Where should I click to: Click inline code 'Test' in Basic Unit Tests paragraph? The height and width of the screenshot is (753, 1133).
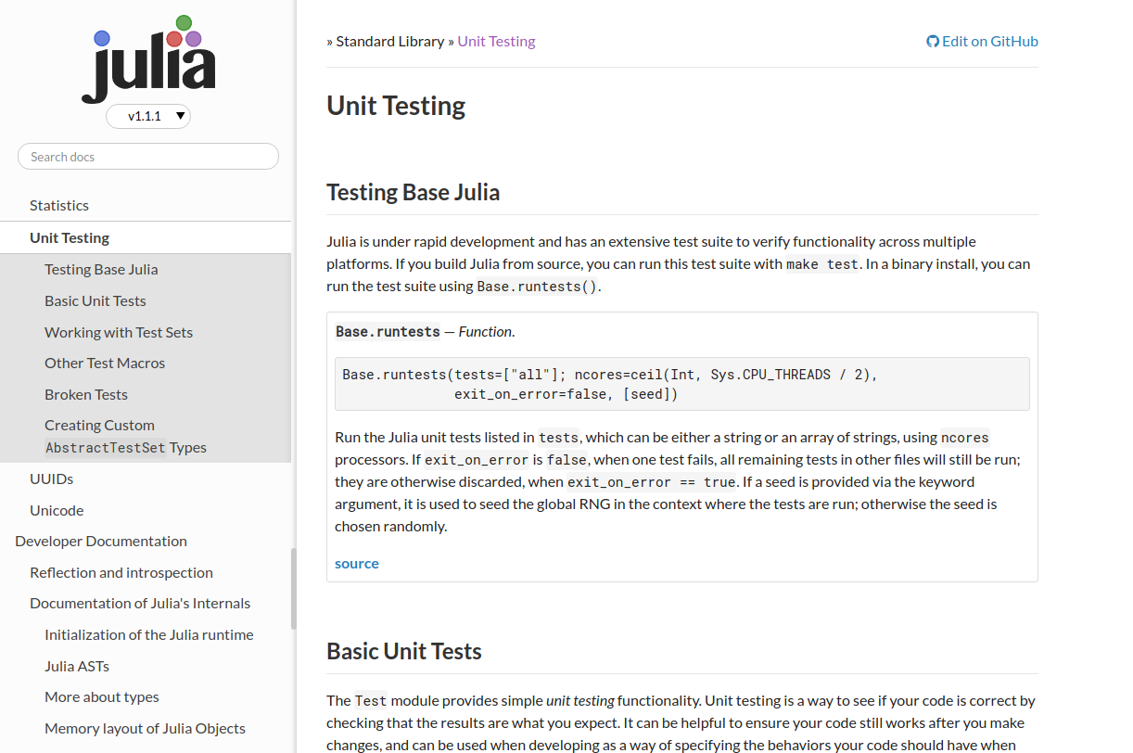(371, 701)
